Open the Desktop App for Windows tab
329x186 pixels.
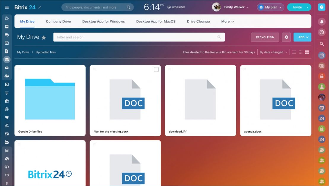103,21
